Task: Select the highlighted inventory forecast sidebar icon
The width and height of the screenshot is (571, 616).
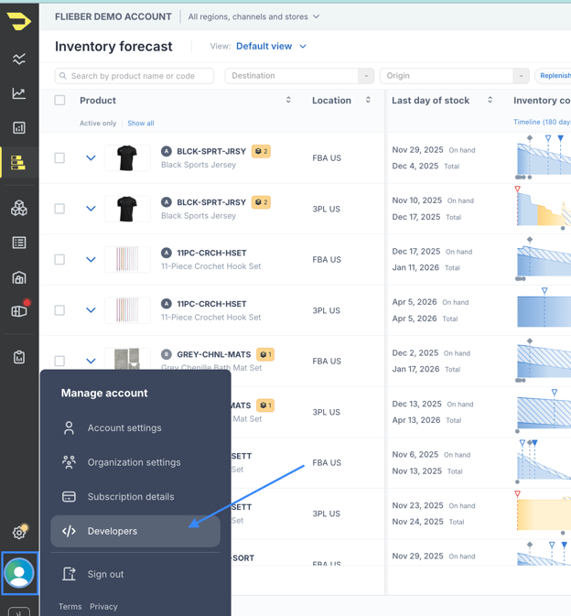Action: coord(19,163)
